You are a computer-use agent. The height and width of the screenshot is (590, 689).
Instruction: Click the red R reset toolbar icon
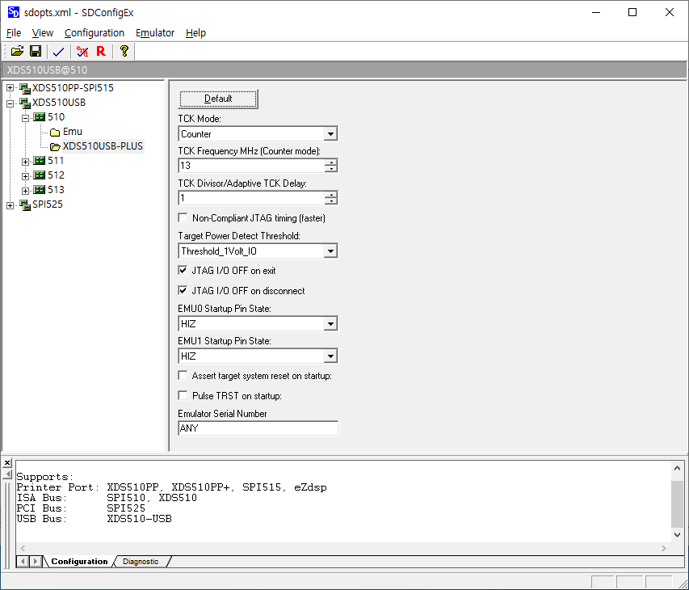pyautogui.click(x=101, y=52)
